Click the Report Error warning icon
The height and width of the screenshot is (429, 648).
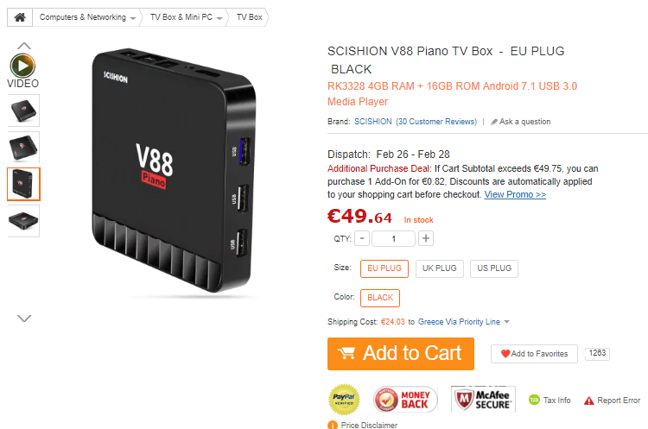pyautogui.click(x=589, y=401)
